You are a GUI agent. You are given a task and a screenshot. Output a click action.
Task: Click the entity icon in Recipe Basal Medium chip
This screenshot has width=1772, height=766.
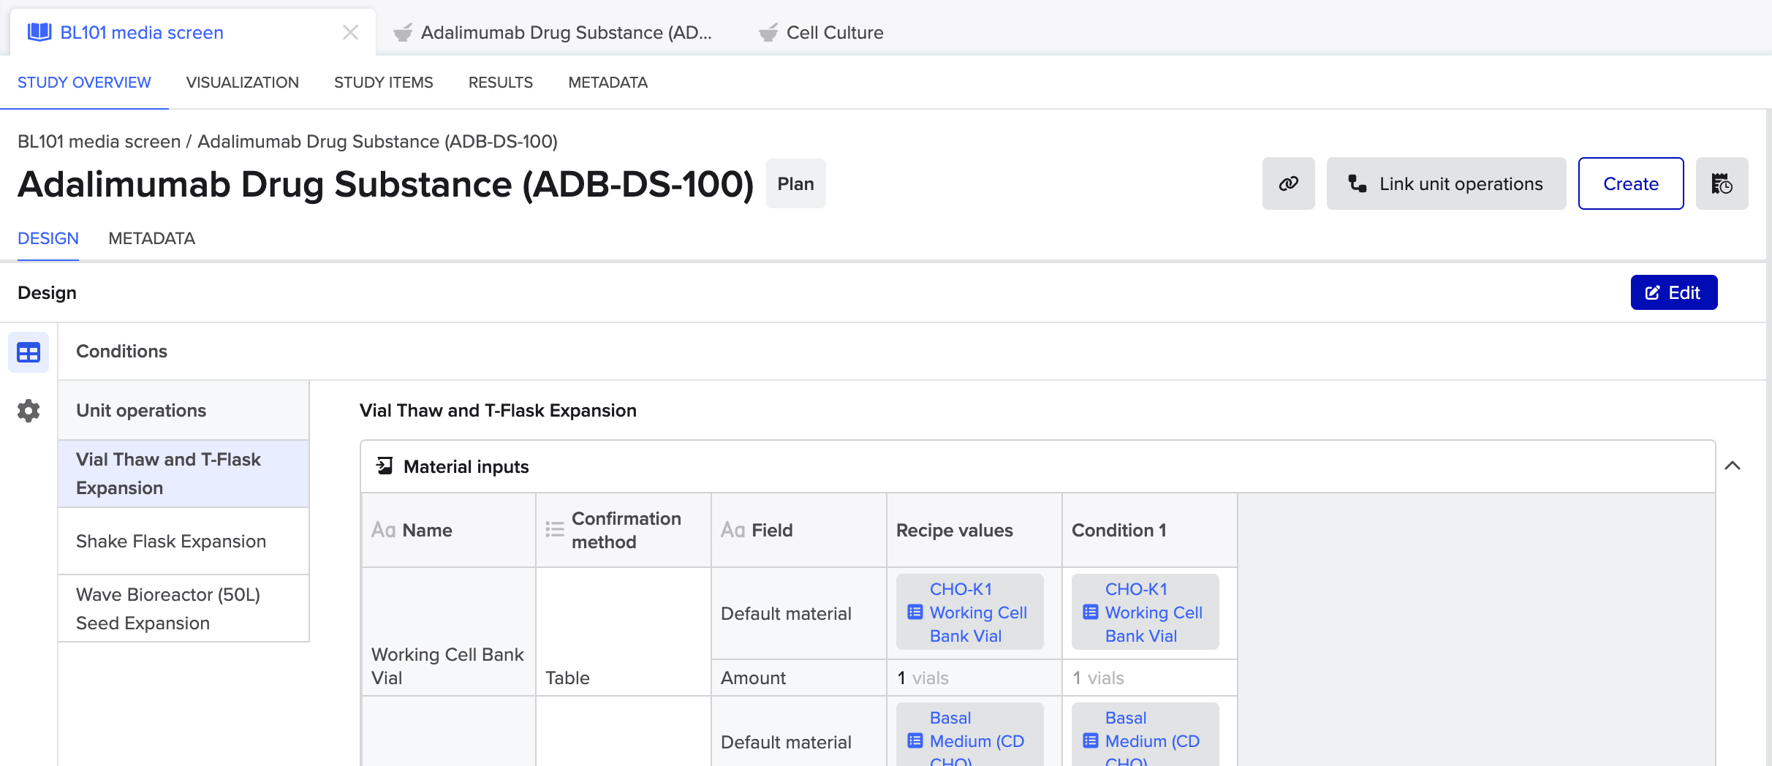pos(915,741)
